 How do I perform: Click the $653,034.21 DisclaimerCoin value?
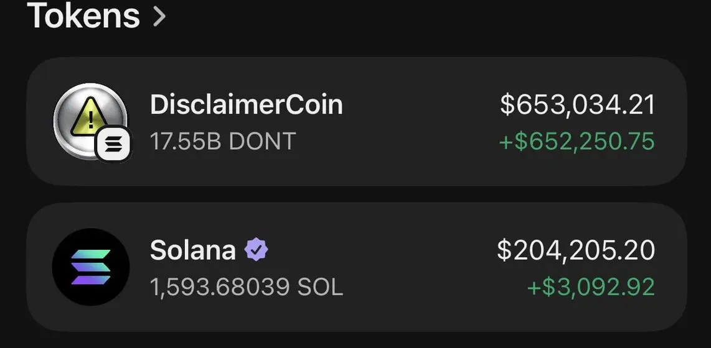point(578,104)
